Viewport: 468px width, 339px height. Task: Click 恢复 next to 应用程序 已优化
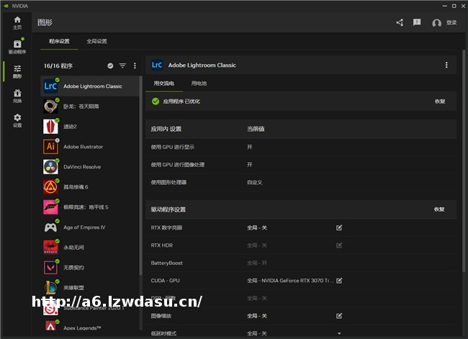[439, 101]
